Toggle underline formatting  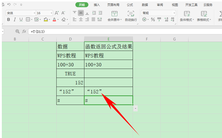pos(21,20)
